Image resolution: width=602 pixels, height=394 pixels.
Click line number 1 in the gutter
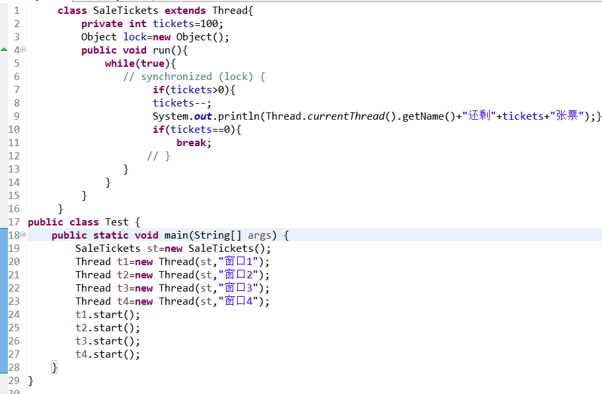17,11
